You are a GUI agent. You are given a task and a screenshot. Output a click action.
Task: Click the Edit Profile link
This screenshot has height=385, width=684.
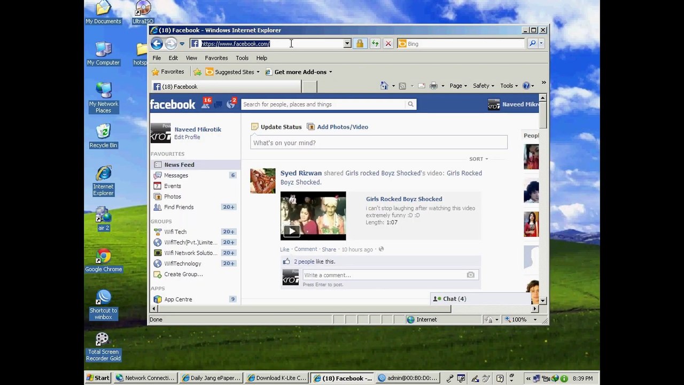click(187, 137)
